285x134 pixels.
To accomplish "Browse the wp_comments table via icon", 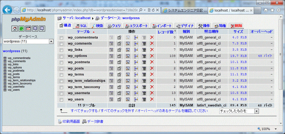I will 111,44.
